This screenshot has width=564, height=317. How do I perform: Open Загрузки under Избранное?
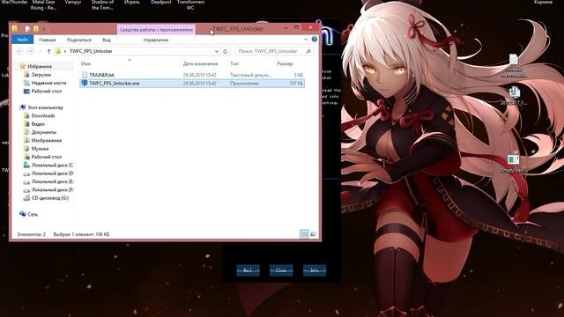(41, 75)
